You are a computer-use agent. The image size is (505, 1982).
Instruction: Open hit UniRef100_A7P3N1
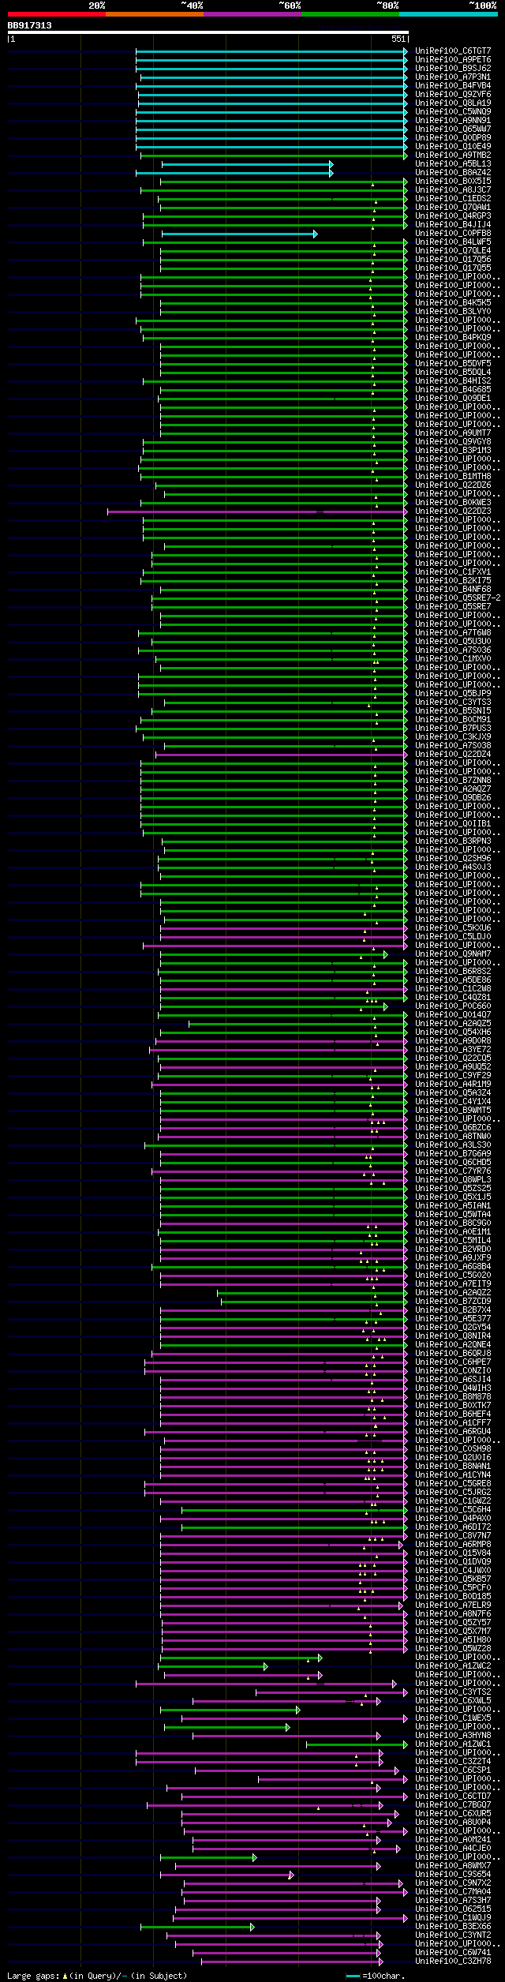[x=453, y=77]
